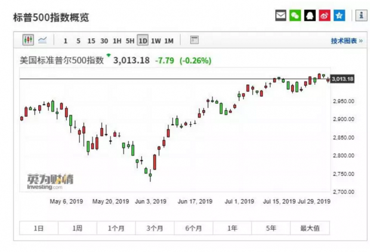Click the 2,750.00 axis label
This screenshot has height=252, width=370.
click(x=344, y=174)
